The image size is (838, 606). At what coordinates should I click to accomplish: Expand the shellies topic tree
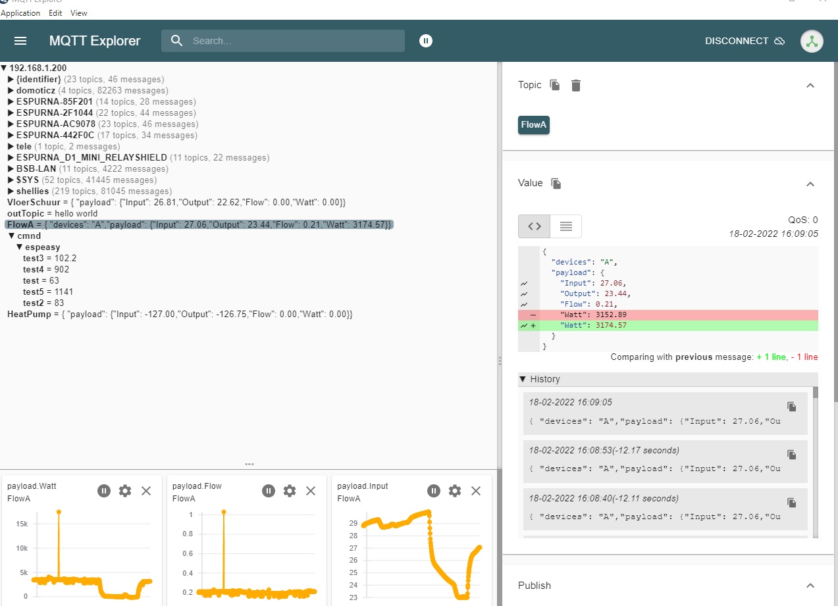(11, 191)
